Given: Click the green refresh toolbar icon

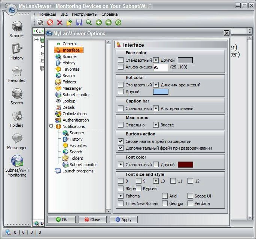Looking at the screenshot, I should tap(118, 22).
